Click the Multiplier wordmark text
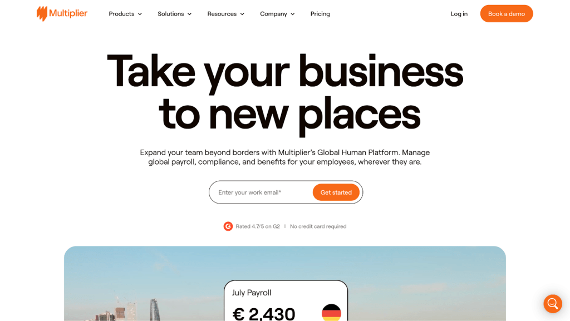570x321 pixels. click(68, 13)
